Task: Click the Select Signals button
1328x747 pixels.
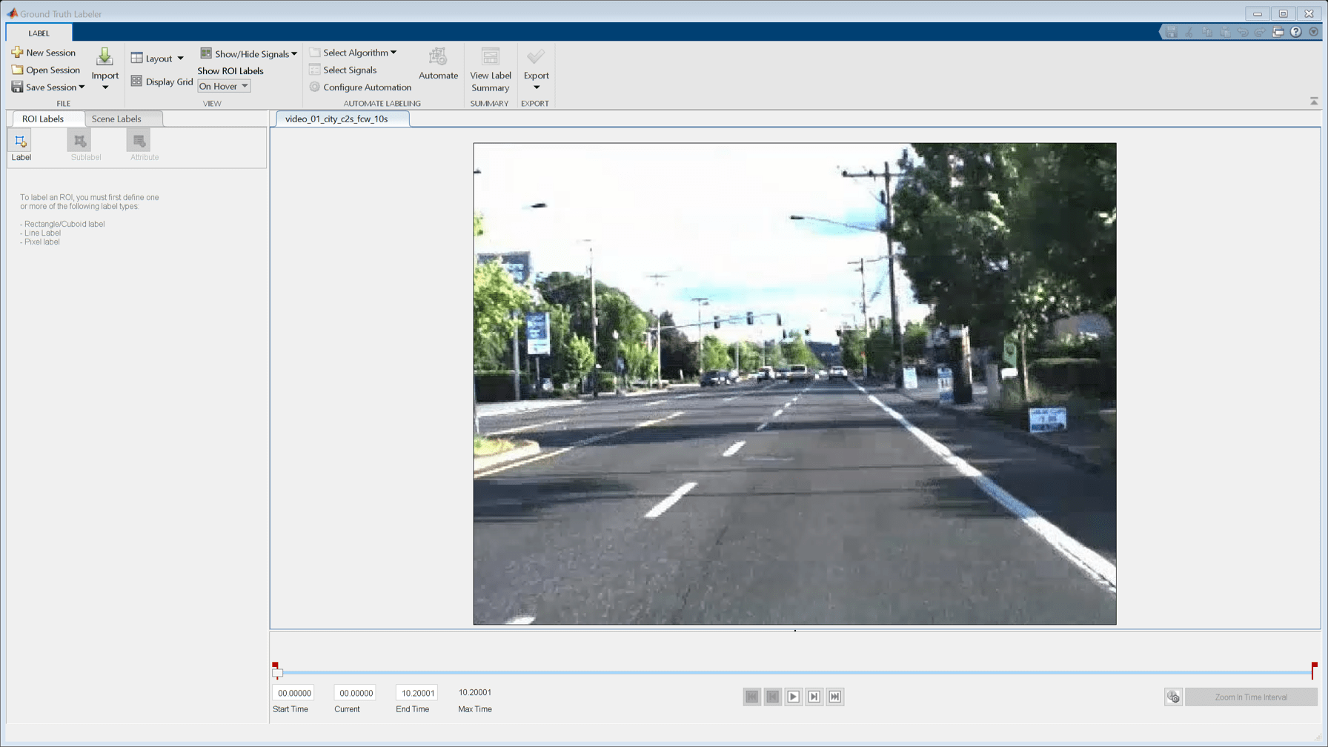Action: click(349, 70)
